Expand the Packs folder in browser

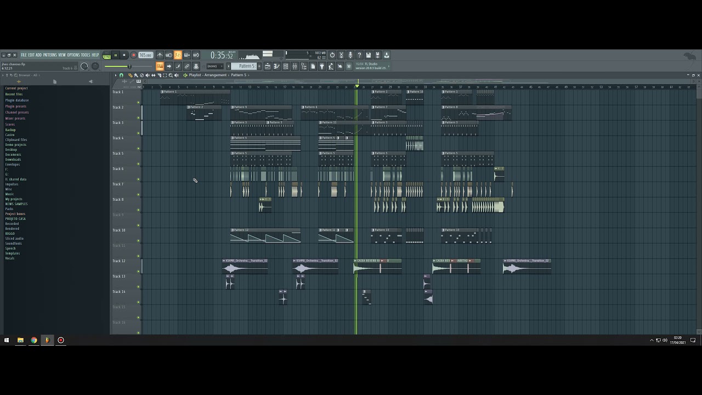[x=9, y=209]
